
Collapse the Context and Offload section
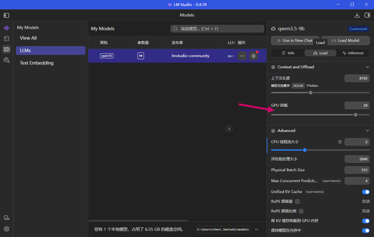(367, 67)
